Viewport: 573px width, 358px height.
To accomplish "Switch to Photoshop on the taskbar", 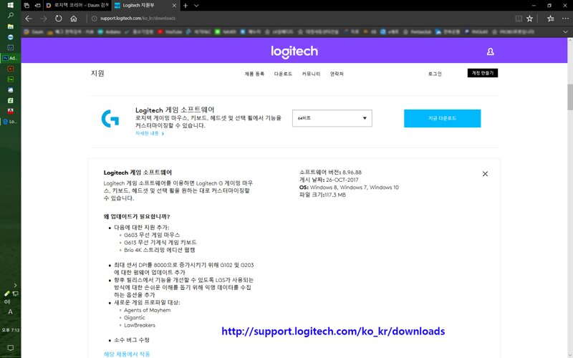I will [x=11, y=58].
